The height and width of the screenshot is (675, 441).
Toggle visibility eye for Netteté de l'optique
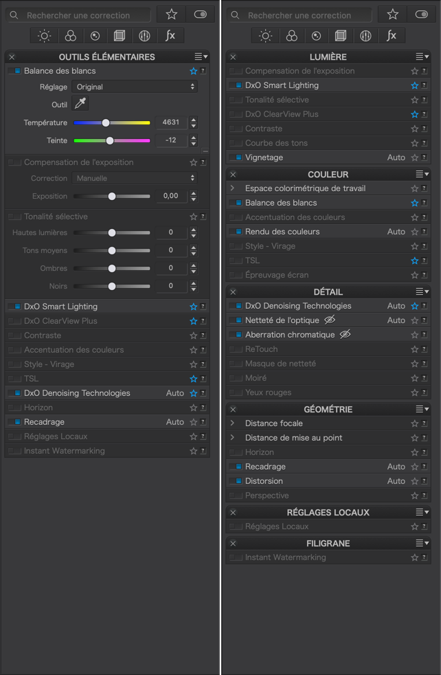[x=330, y=320]
